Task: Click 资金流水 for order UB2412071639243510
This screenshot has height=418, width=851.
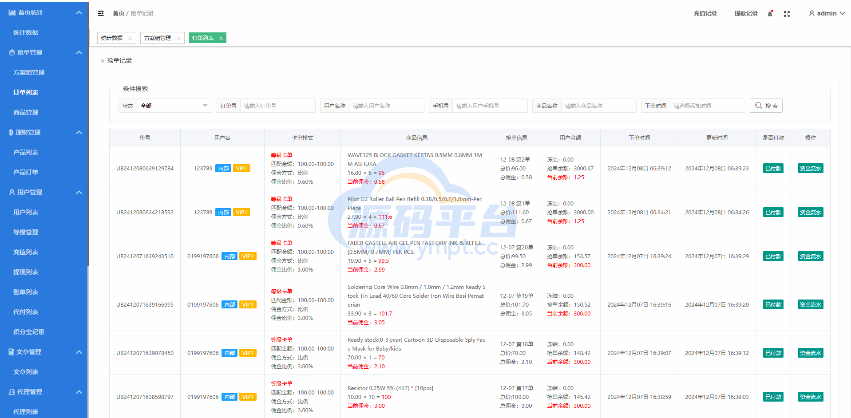Action: pos(810,256)
